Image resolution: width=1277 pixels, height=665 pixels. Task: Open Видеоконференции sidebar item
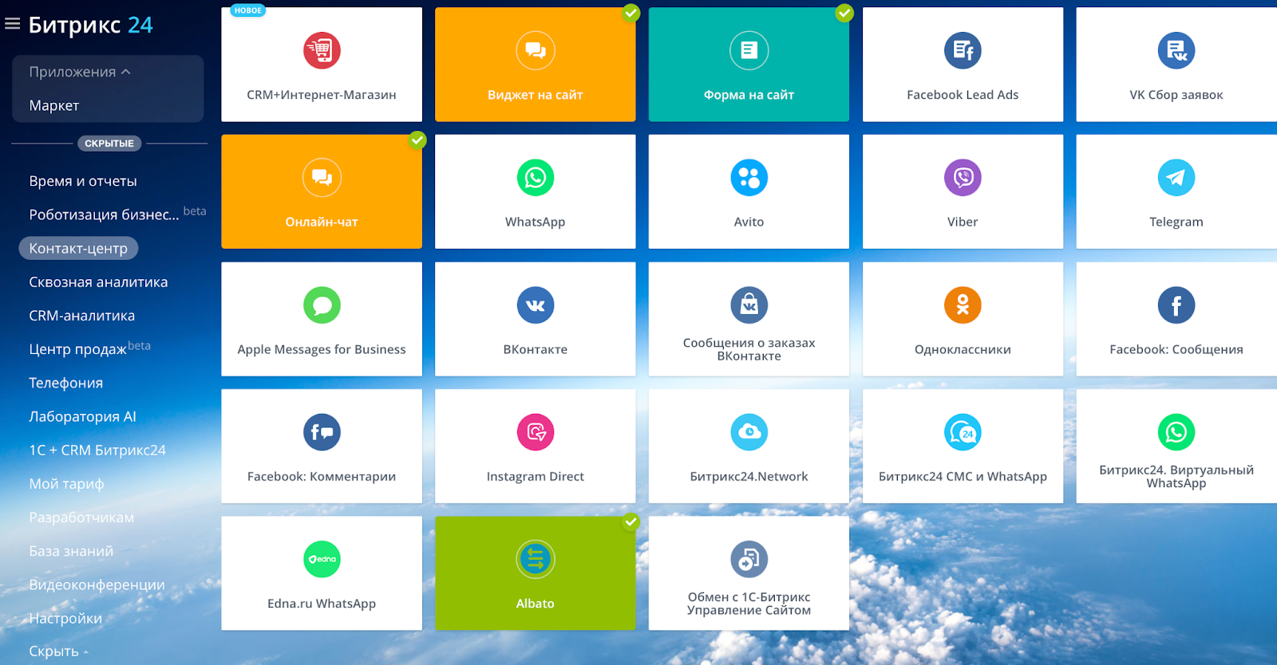[97, 584]
